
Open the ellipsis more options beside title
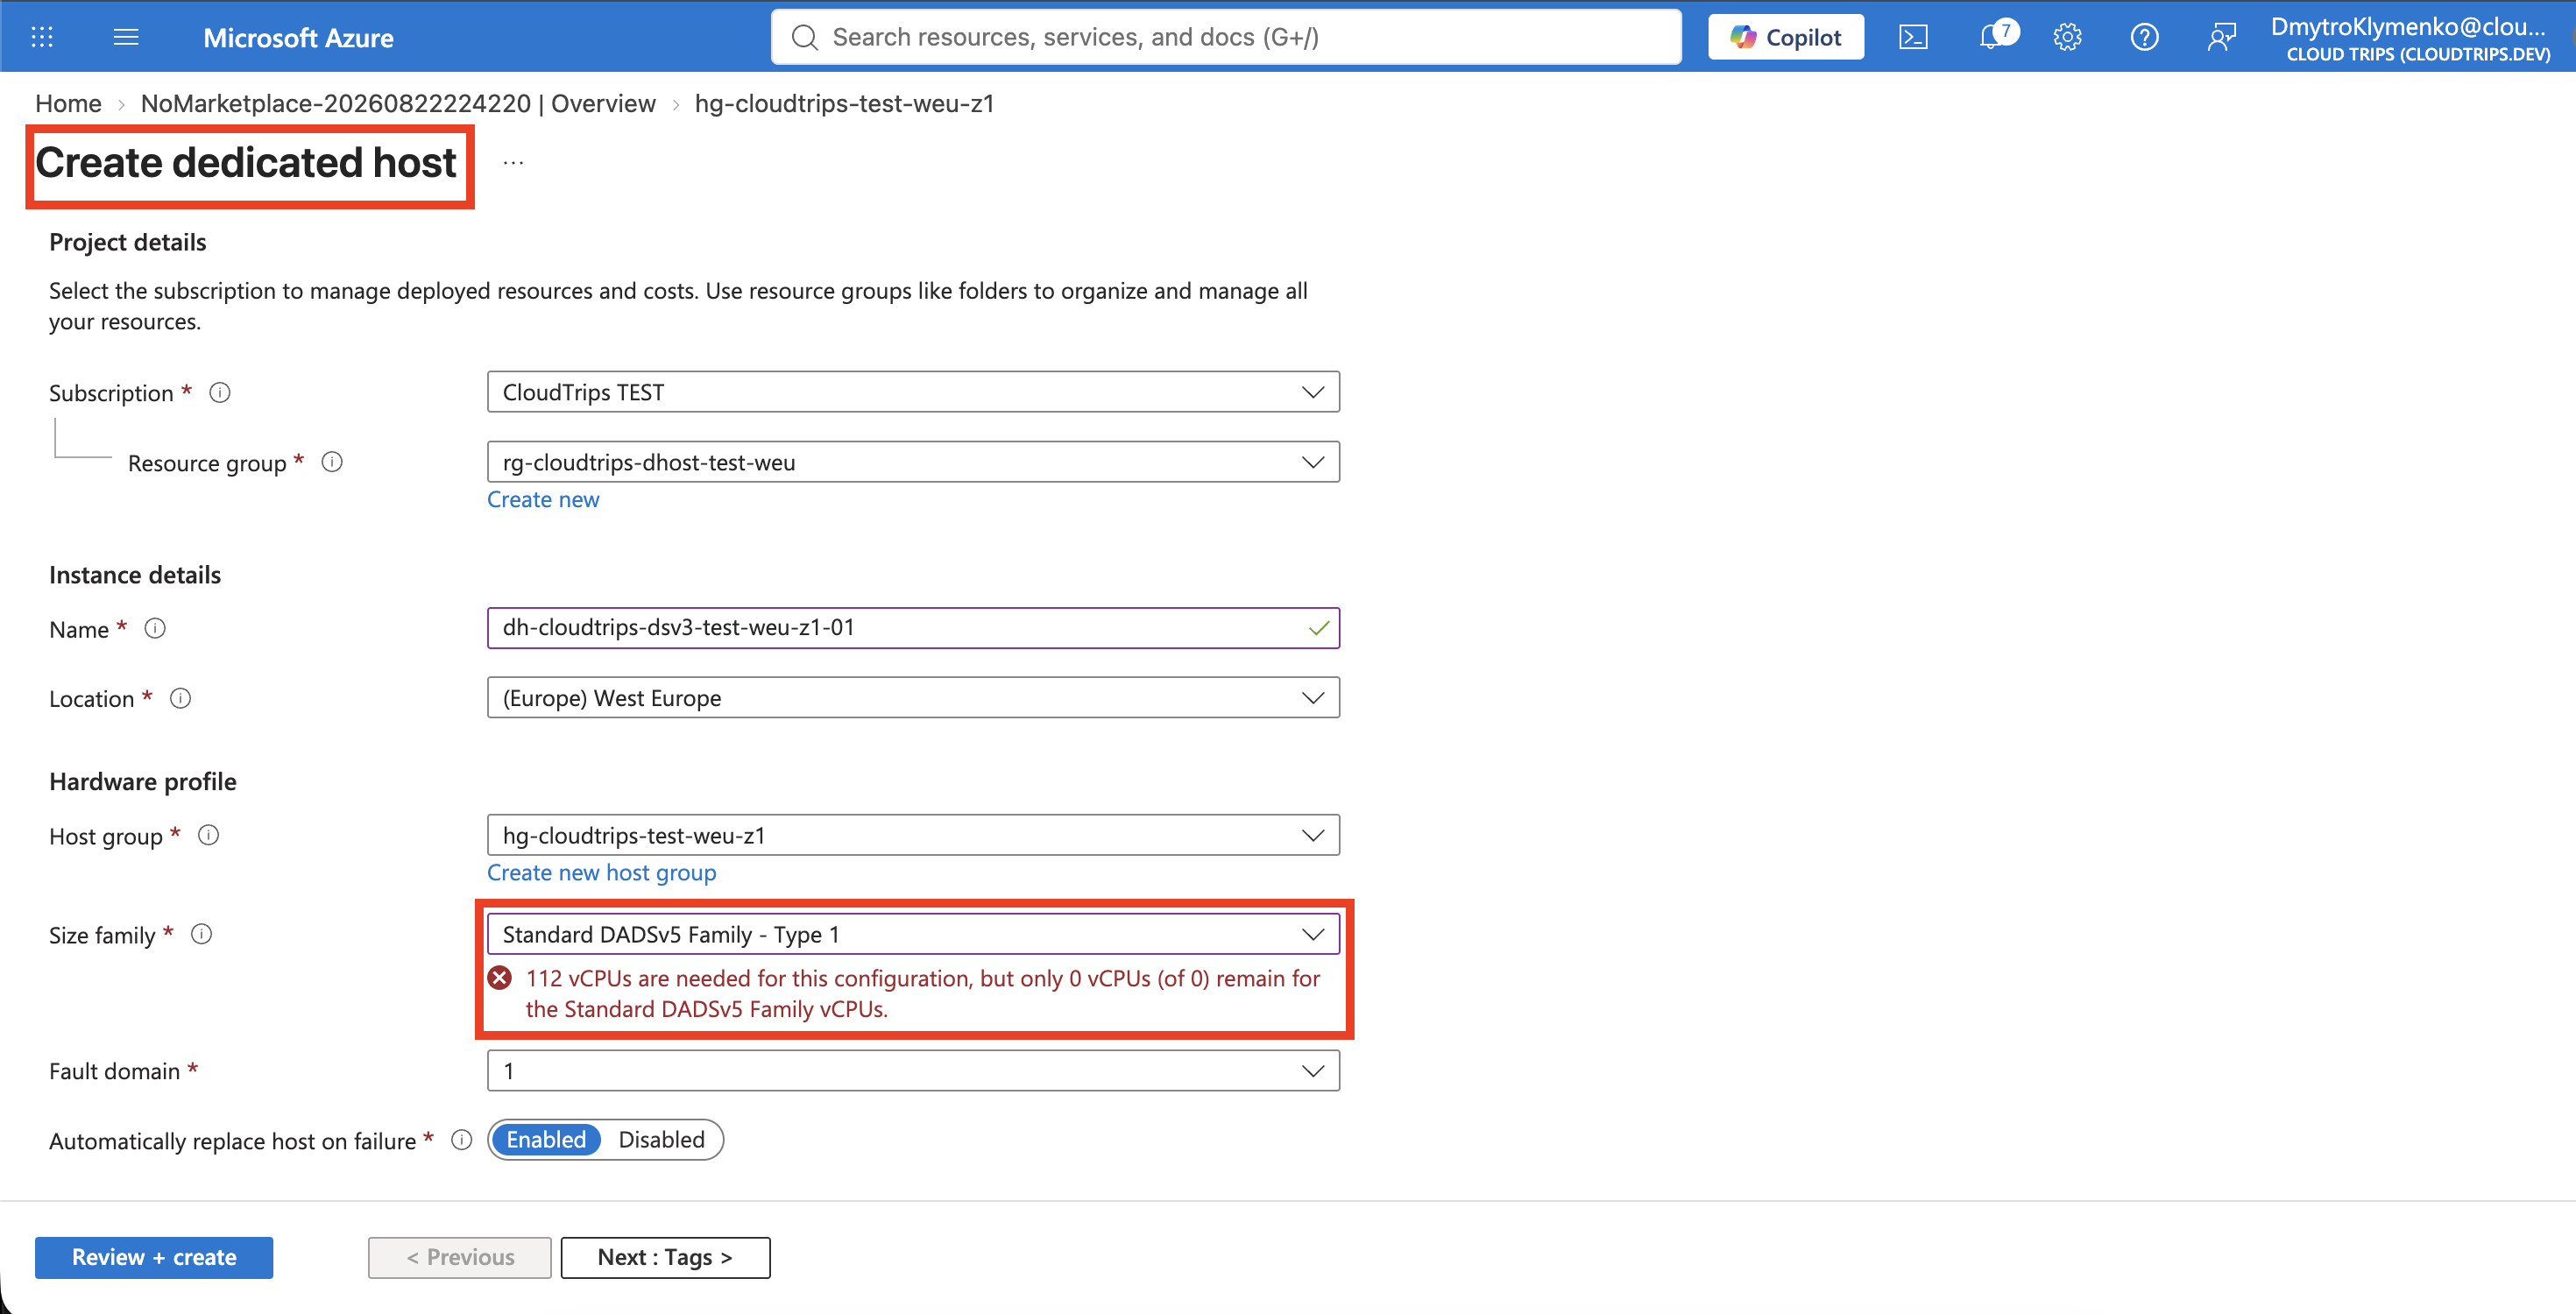pyautogui.click(x=513, y=162)
